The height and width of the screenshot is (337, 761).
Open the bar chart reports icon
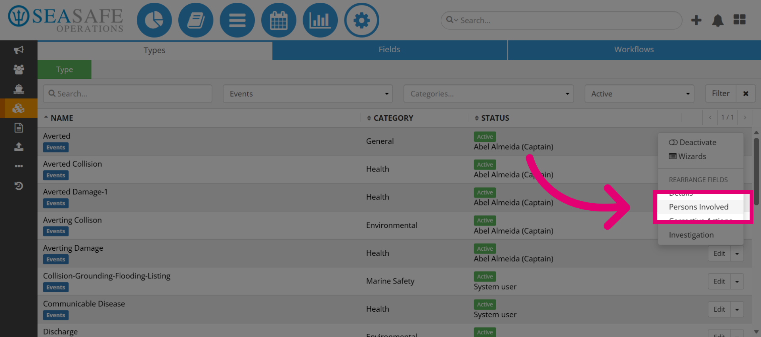pyautogui.click(x=320, y=20)
